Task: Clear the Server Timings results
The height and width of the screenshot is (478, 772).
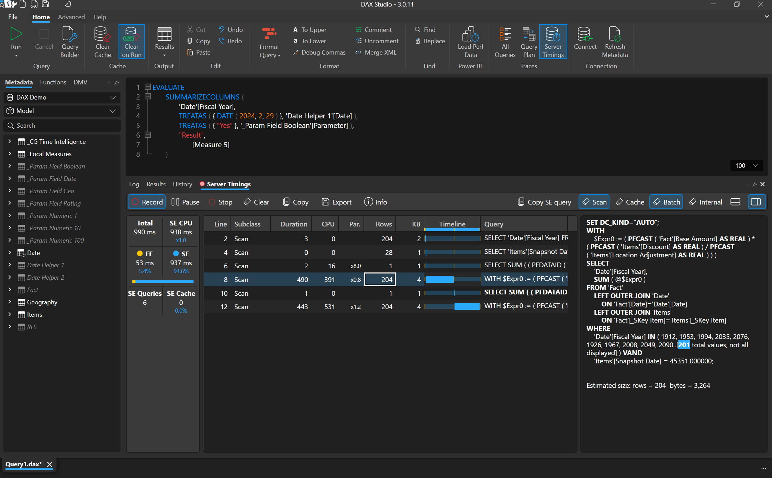Action: pos(256,202)
